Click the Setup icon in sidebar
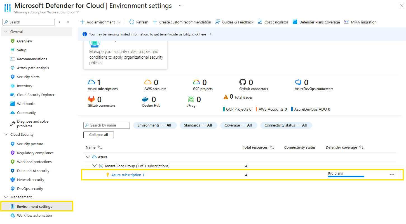 [x=12, y=50]
